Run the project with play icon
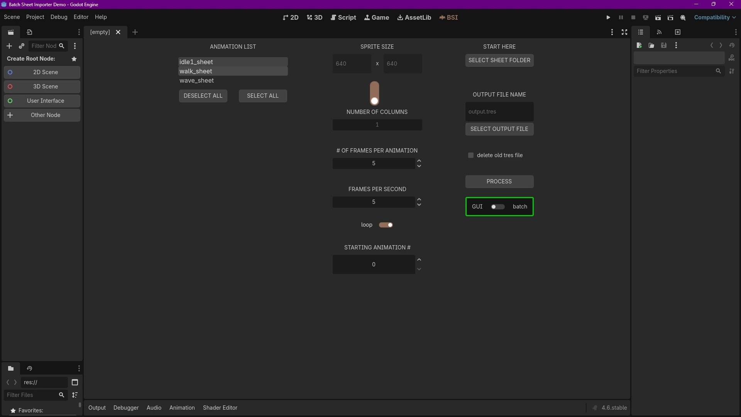The image size is (741, 417). [608, 17]
